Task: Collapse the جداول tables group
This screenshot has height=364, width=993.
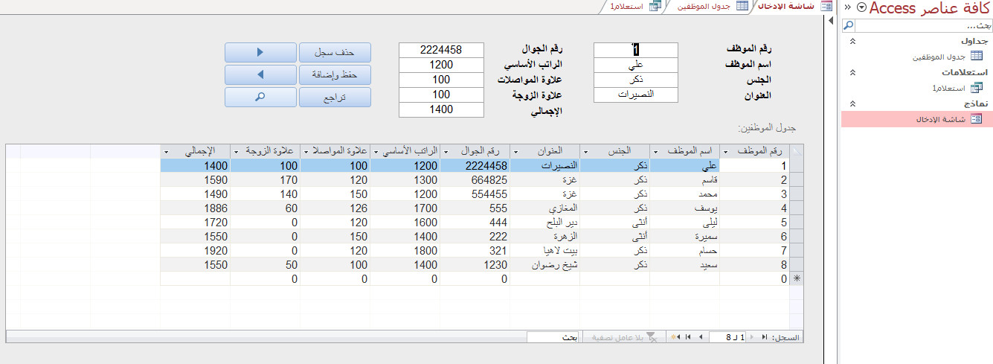Action: coord(852,41)
